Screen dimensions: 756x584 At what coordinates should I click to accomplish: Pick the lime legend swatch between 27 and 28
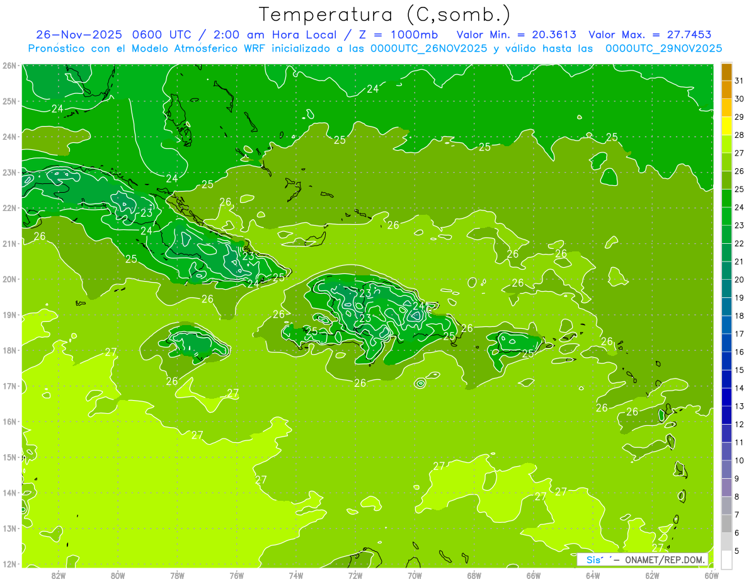coord(726,144)
